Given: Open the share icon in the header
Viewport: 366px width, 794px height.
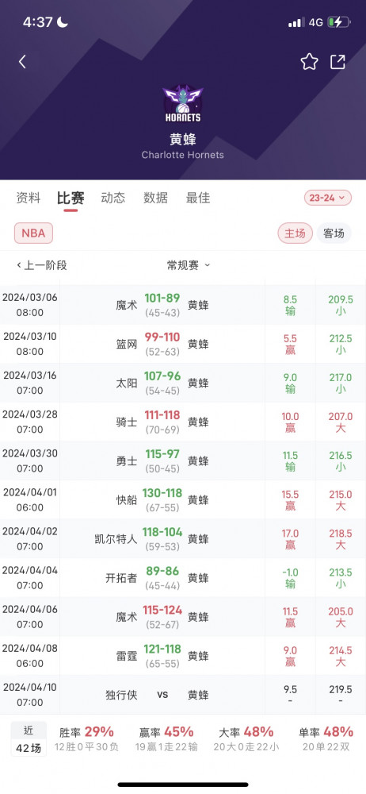Looking at the screenshot, I should (337, 62).
